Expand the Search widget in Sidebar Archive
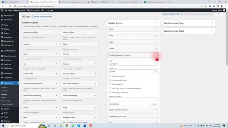228x128 pixels. pos(156,49)
